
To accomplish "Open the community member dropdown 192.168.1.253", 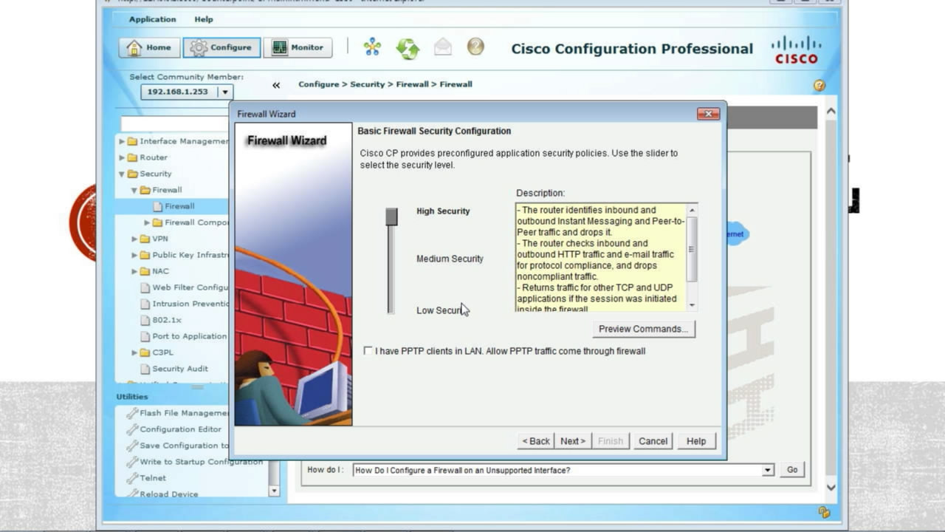I will point(225,92).
